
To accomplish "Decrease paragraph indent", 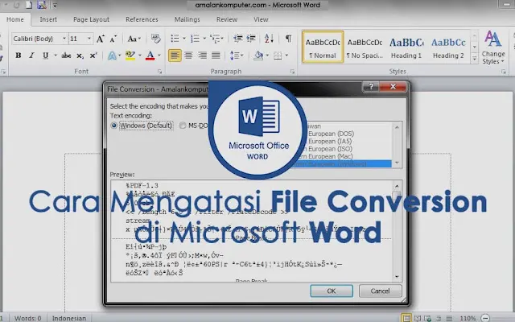I will [x=238, y=39].
